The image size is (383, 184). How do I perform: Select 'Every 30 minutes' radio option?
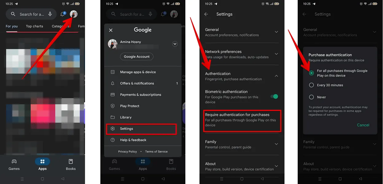311,85
